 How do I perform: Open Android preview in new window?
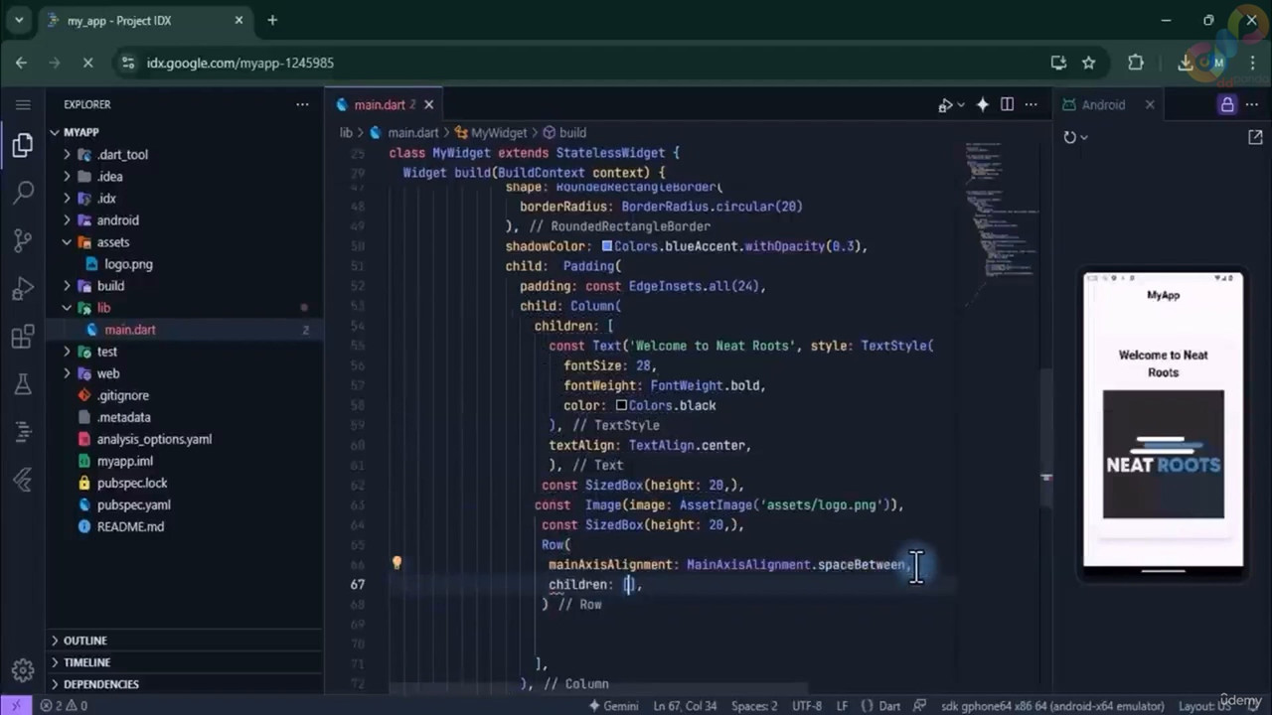pyautogui.click(x=1255, y=137)
